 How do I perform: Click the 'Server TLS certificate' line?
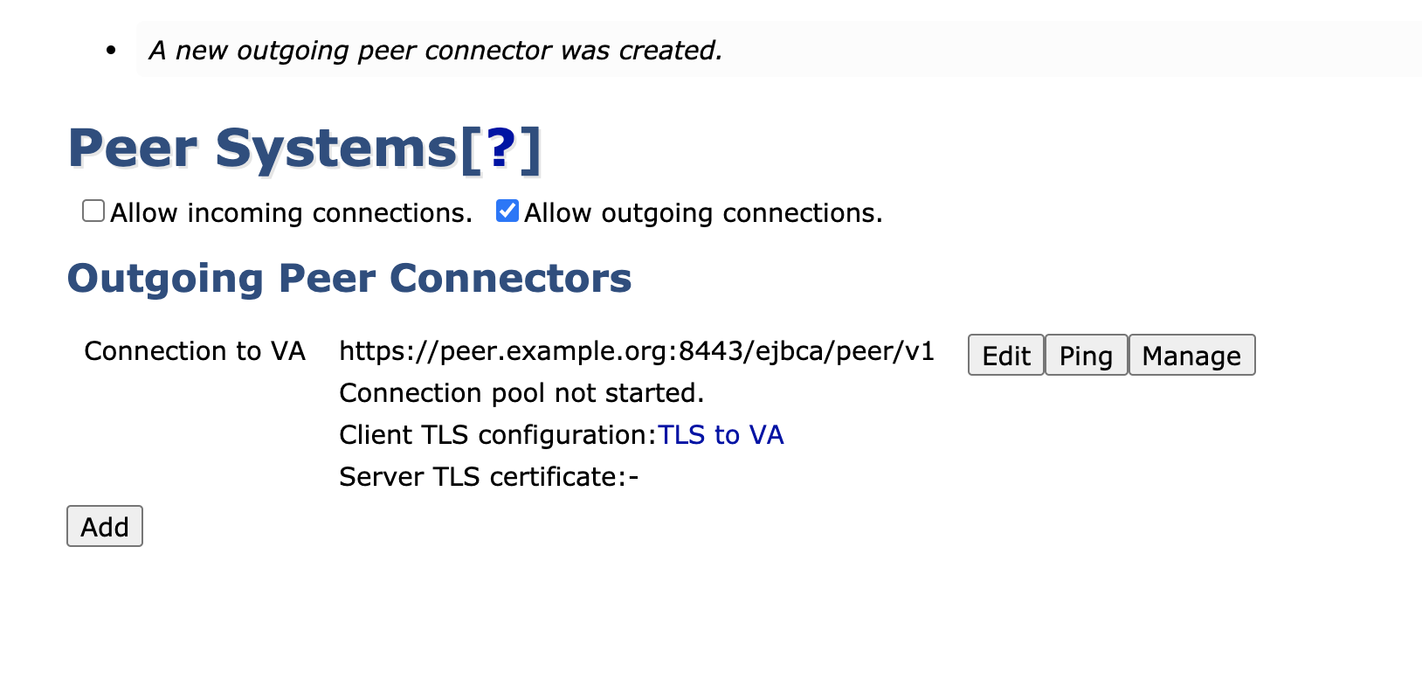[482, 477]
